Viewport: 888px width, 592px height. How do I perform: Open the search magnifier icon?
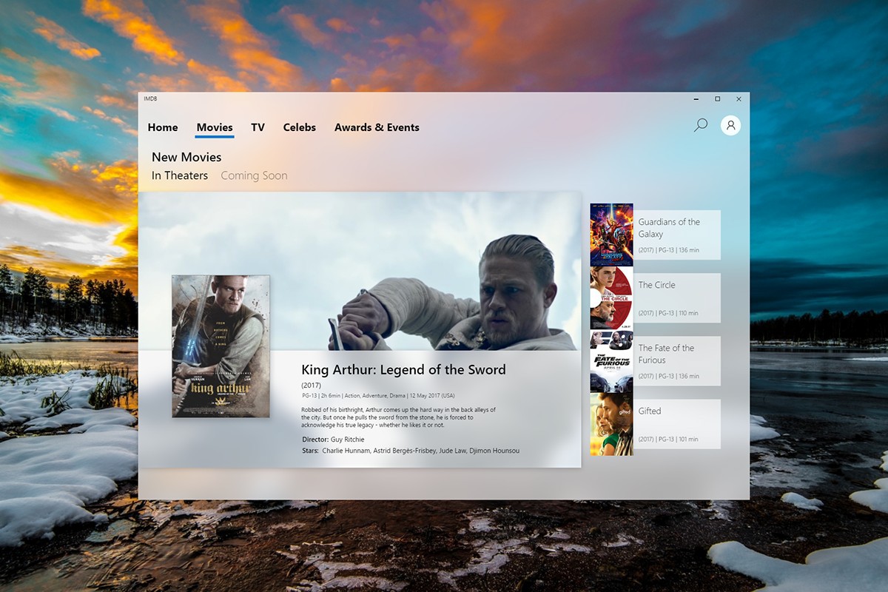[x=700, y=125]
